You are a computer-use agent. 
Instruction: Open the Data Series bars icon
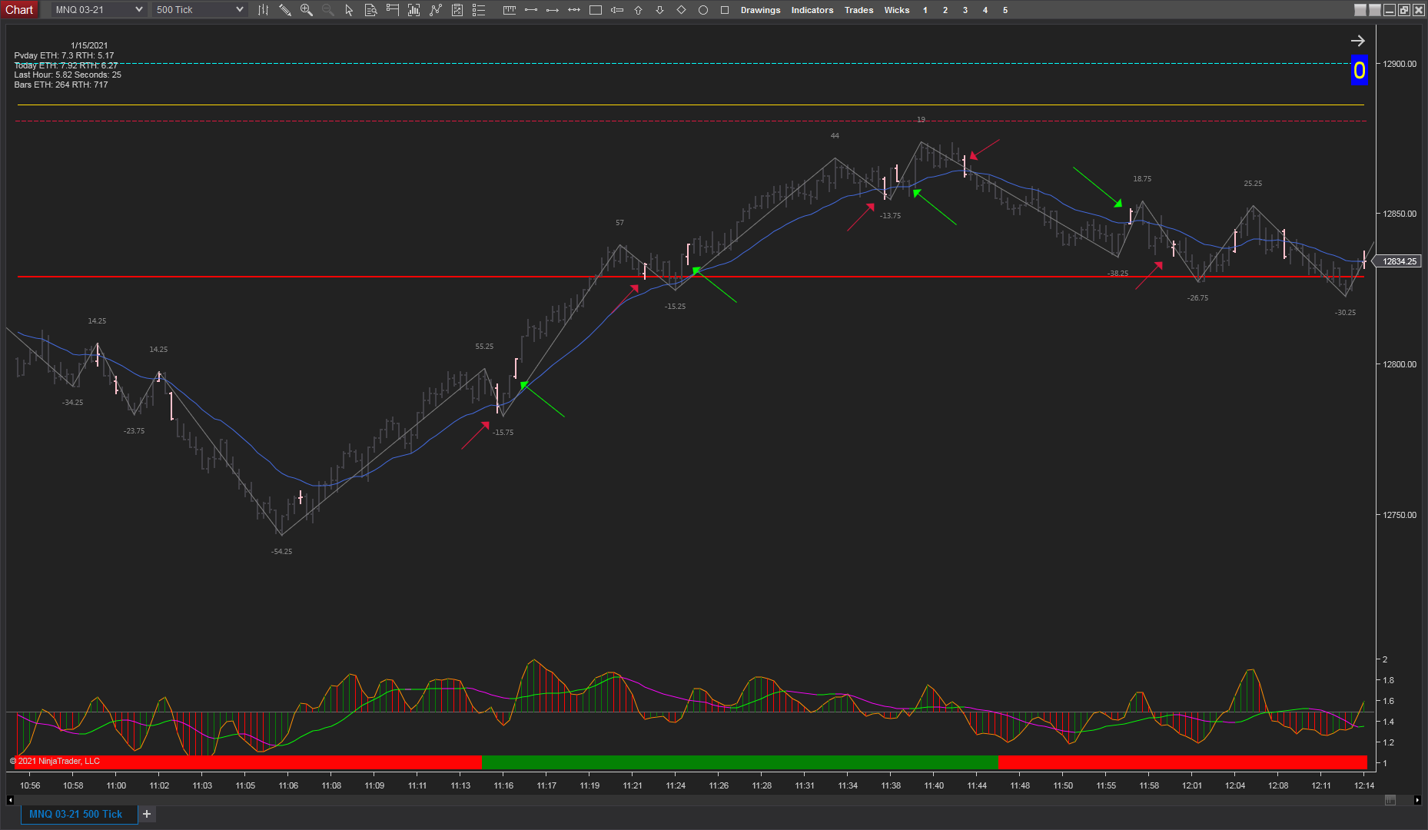tap(413, 10)
